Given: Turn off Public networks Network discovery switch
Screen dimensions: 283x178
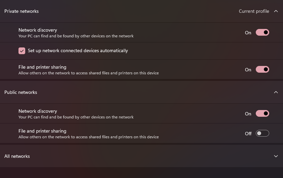Looking at the screenshot, I should pos(262,114).
